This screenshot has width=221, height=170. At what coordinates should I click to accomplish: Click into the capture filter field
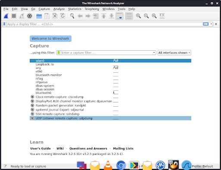coord(107,53)
